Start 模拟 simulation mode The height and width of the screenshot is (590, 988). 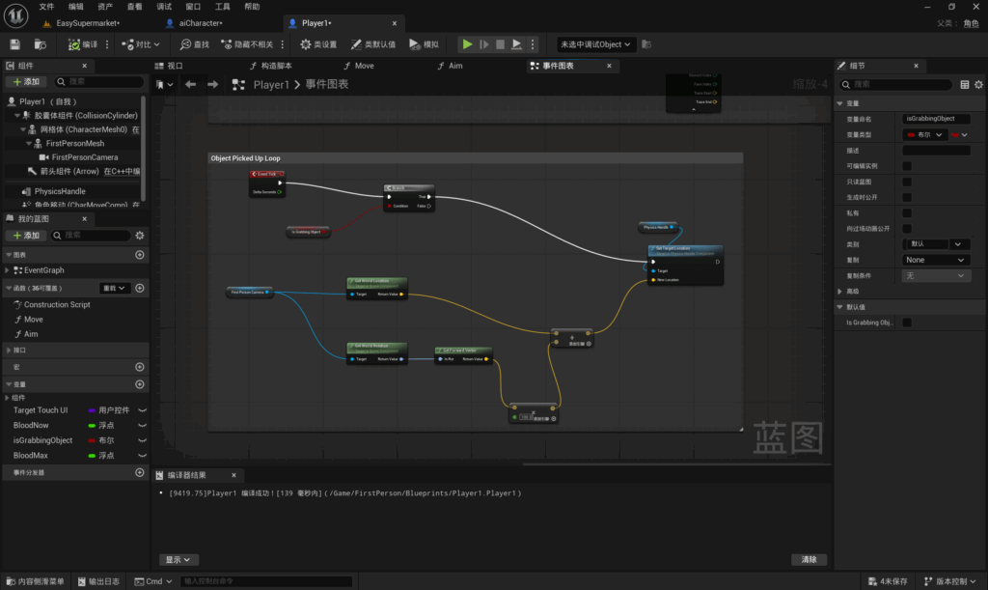coord(425,44)
